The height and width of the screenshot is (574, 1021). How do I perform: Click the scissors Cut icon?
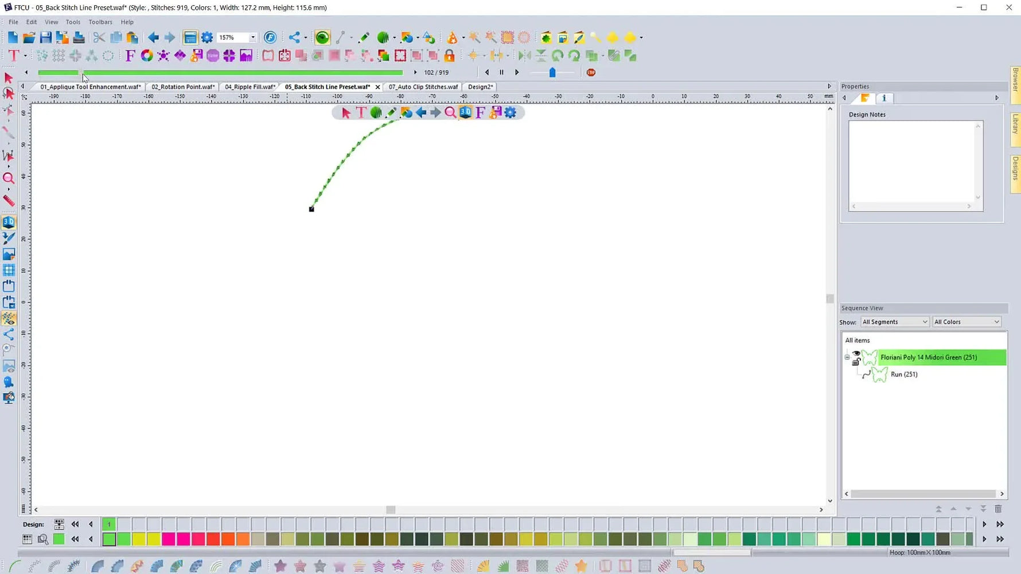pyautogui.click(x=99, y=38)
